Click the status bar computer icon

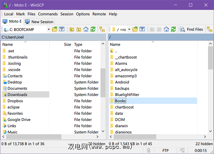(182, 150)
